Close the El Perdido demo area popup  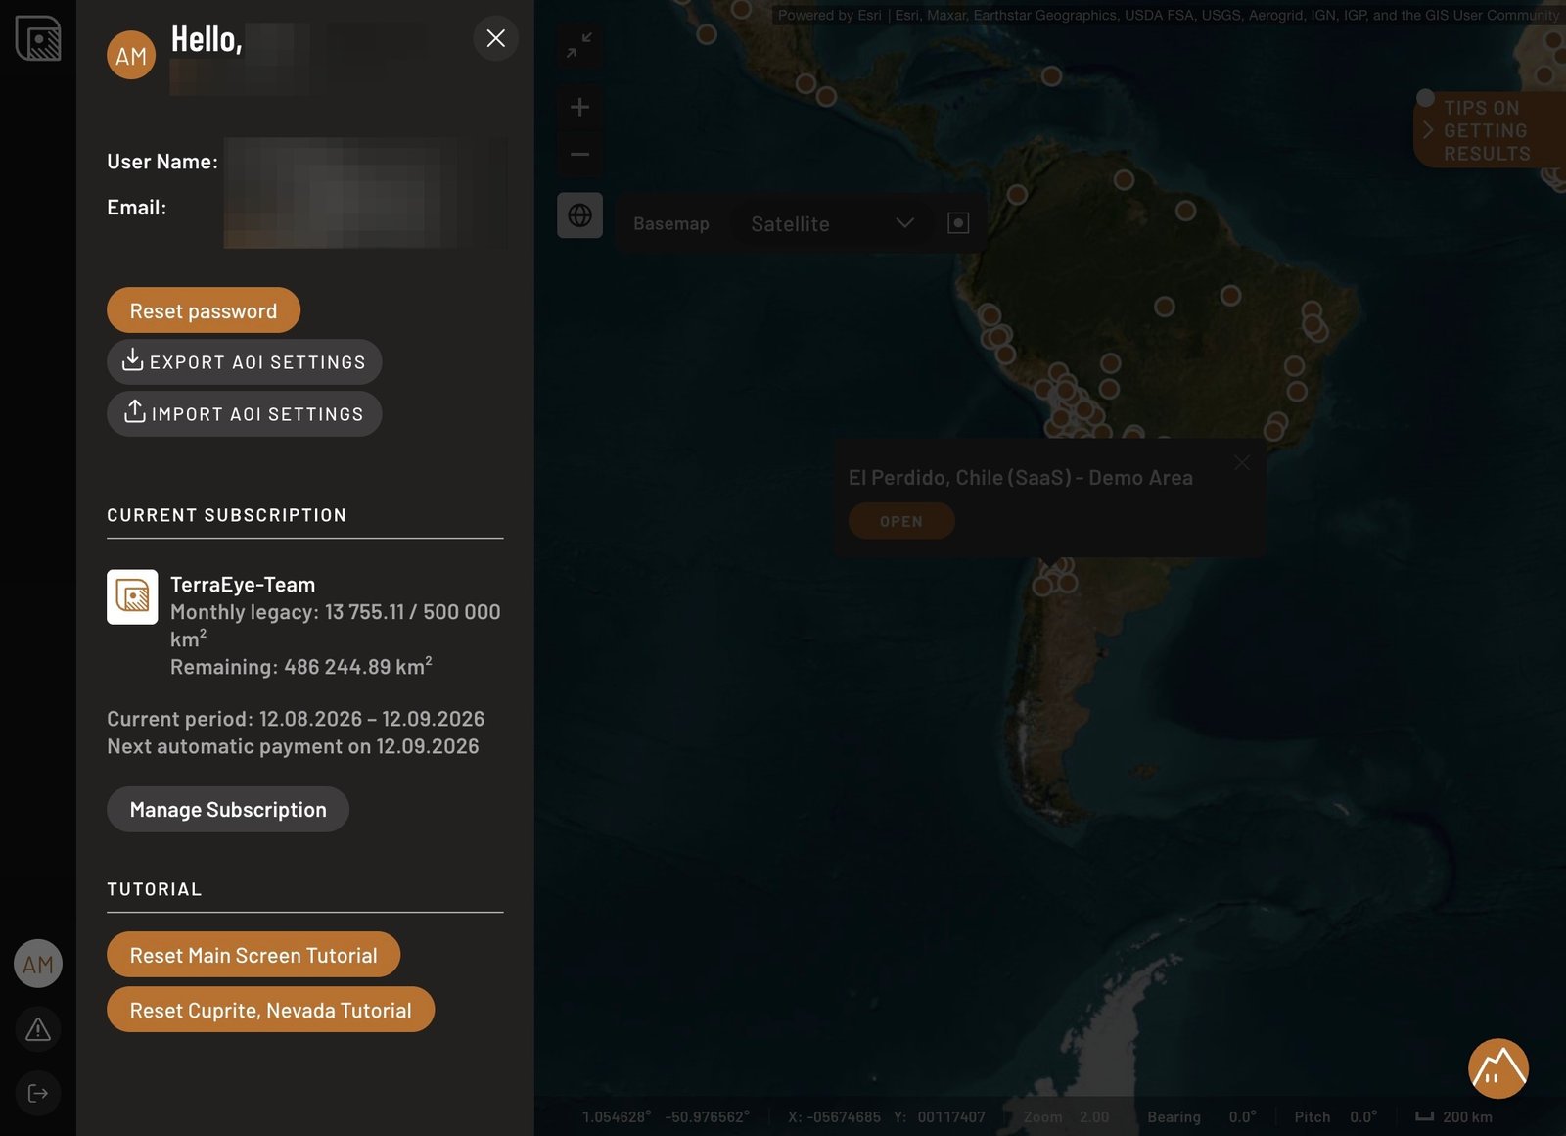click(x=1242, y=462)
